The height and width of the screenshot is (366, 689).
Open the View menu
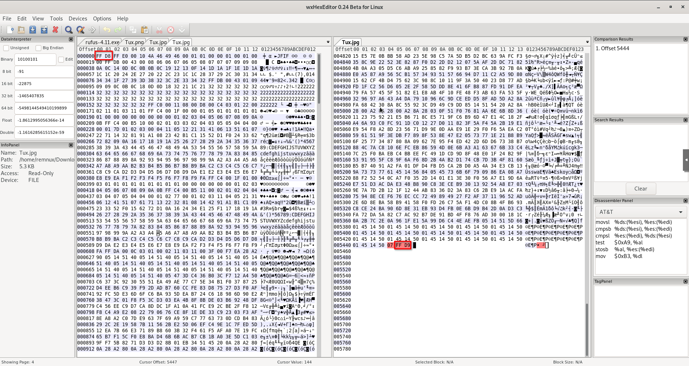click(38, 19)
